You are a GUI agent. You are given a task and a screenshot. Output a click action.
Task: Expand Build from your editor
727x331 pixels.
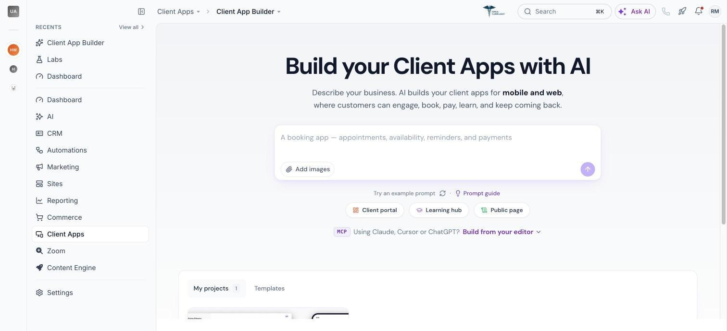pyautogui.click(x=501, y=232)
